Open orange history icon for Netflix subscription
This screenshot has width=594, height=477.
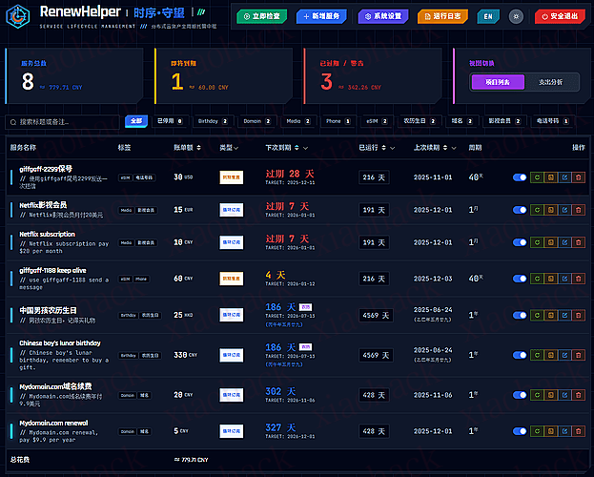[550, 242]
